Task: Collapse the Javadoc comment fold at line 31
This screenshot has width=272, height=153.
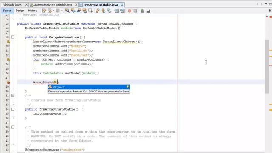Action: click(x=13, y=96)
